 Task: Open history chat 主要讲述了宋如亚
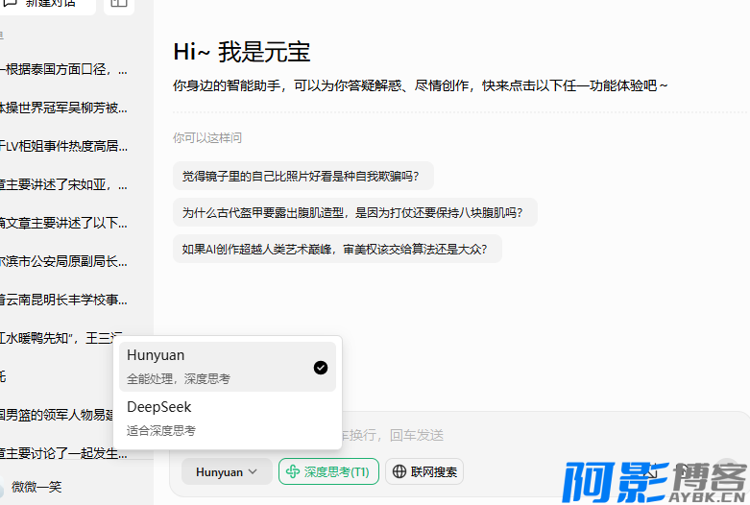click(64, 184)
